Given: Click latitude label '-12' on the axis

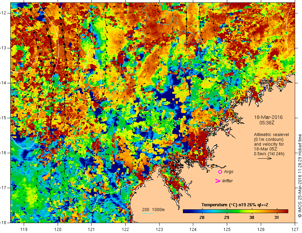Looking at the screenshot, I should pyautogui.click(x=3, y=13).
